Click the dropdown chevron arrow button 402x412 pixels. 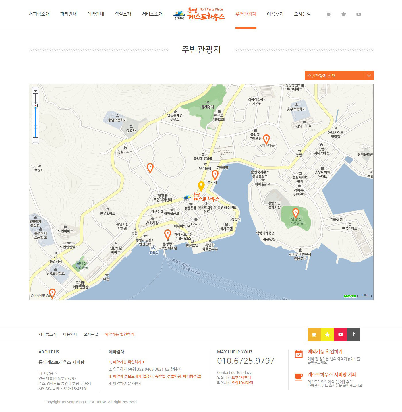369,76
